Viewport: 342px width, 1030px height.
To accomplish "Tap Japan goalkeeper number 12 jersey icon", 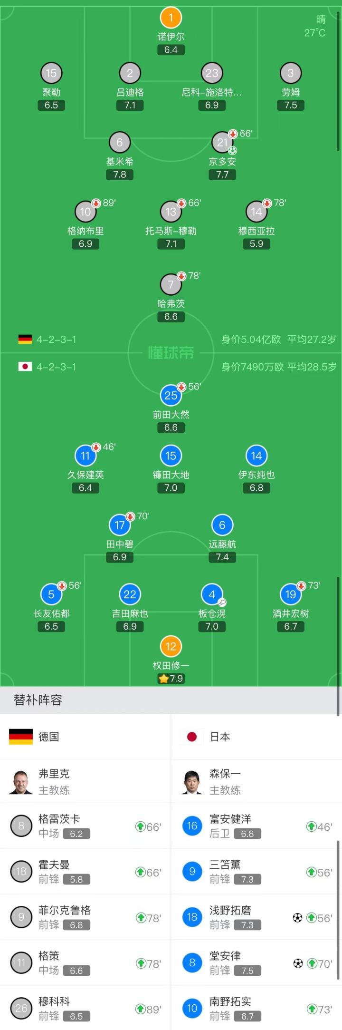I will [171, 647].
